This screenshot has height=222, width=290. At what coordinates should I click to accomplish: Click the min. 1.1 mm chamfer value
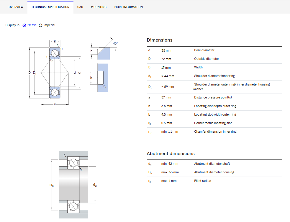[x=170, y=131]
